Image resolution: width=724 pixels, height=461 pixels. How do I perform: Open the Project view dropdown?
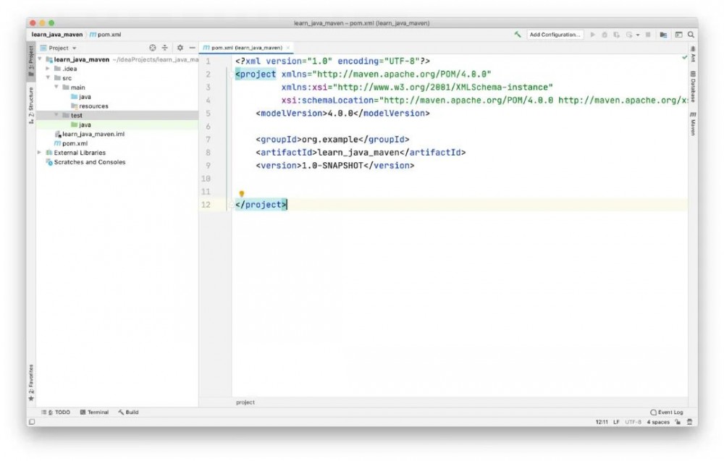point(63,48)
